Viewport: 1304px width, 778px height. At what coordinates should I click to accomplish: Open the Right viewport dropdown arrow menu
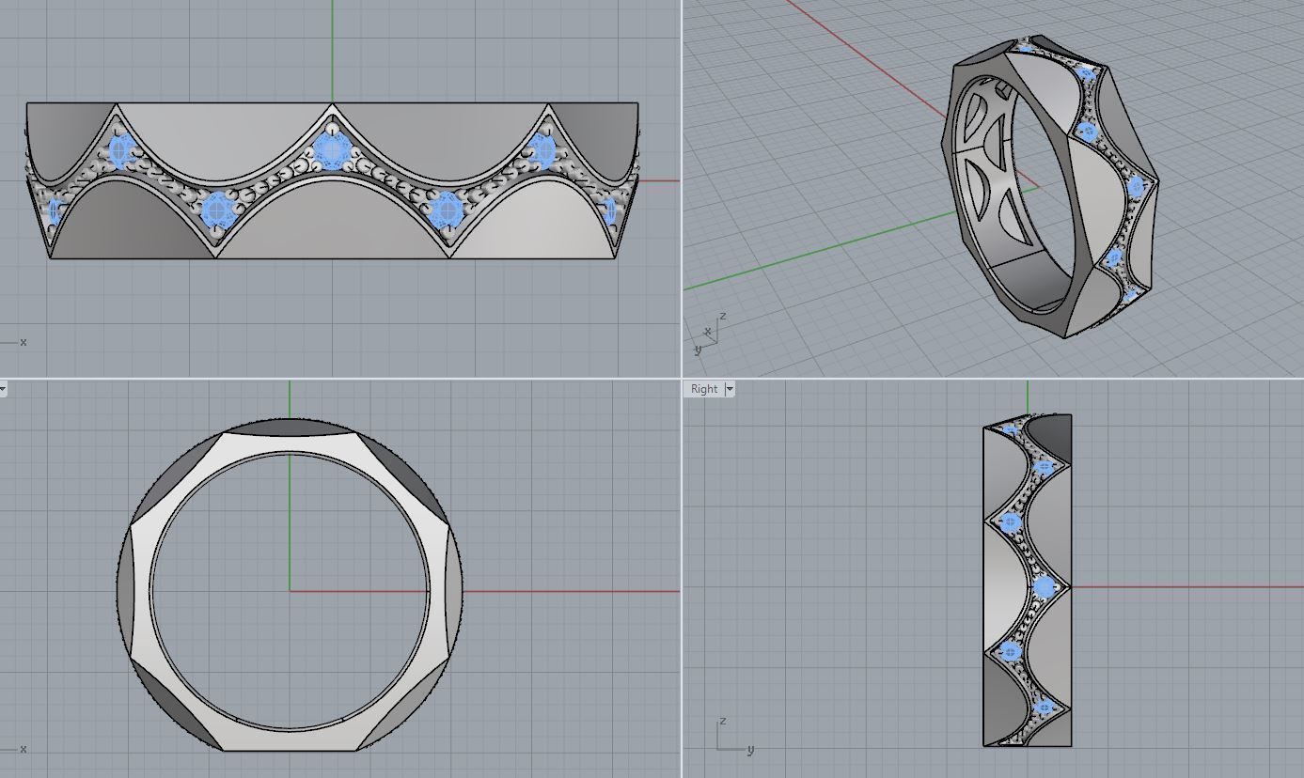point(730,389)
